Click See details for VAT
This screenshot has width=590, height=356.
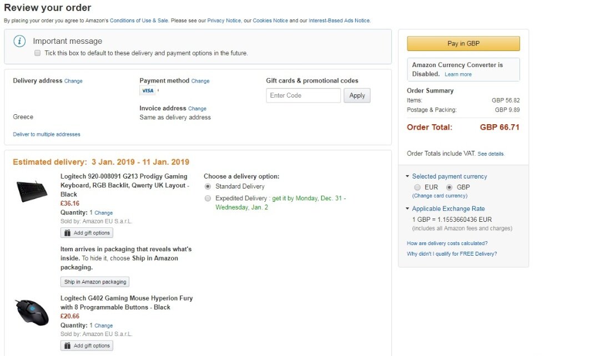[x=491, y=154]
